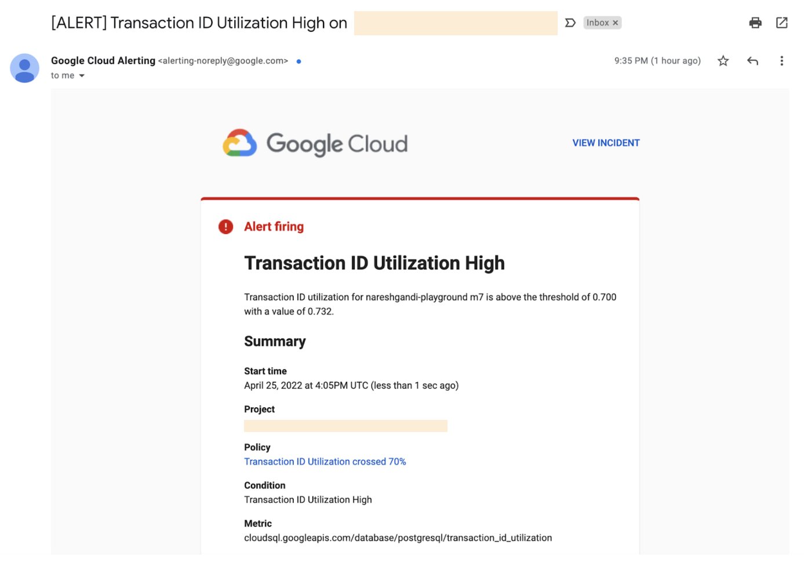The height and width of the screenshot is (563, 804).
Task: Click the 'Alert firing' red label
Action: pyautogui.click(x=274, y=226)
